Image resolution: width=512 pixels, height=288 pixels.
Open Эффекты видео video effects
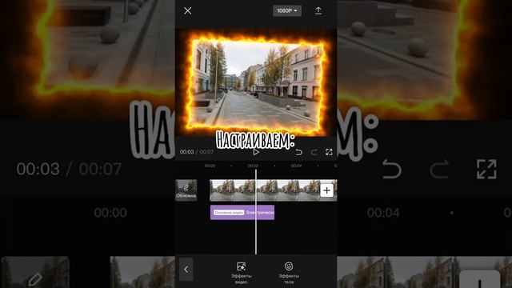coord(242,273)
